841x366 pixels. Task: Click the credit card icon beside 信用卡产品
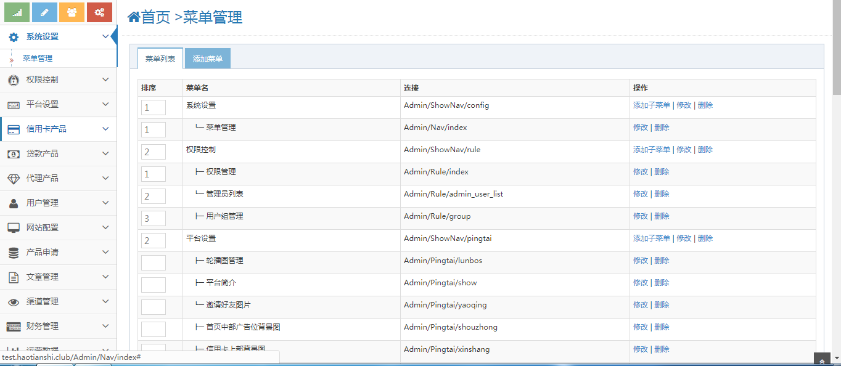tap(14, 129)
